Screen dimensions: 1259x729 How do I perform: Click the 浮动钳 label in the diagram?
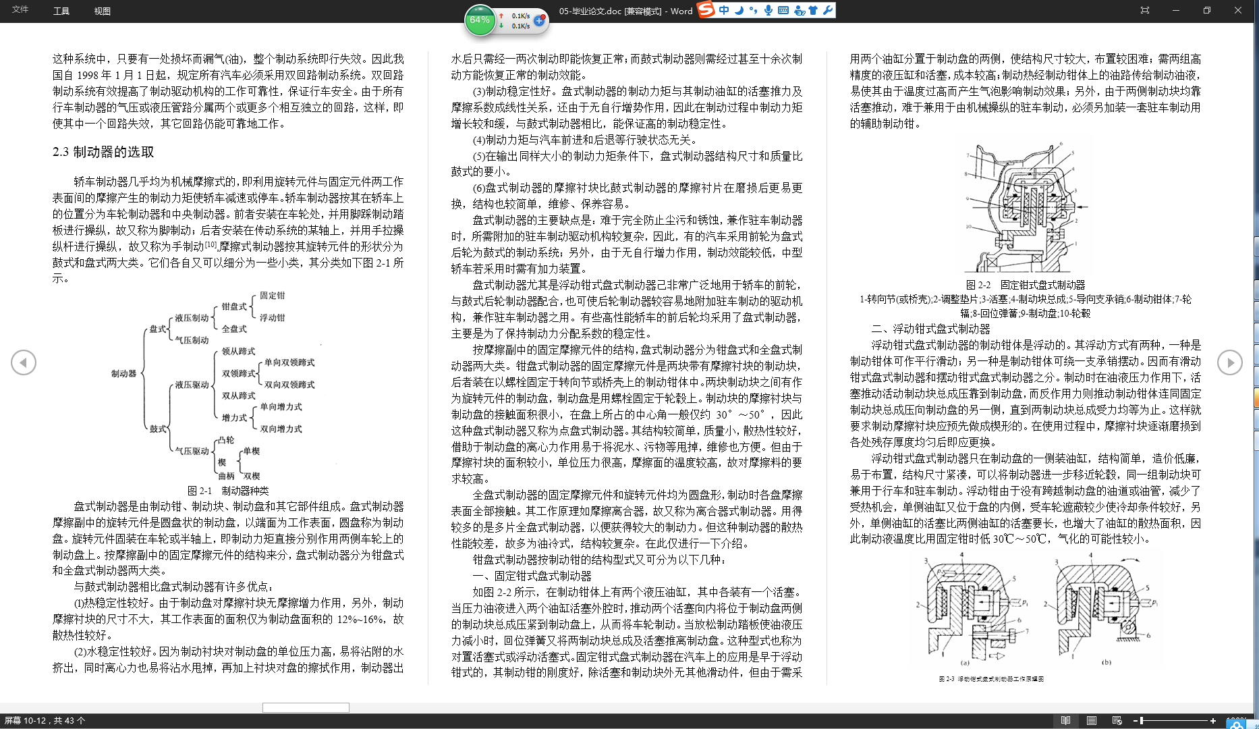pos(272,317)
